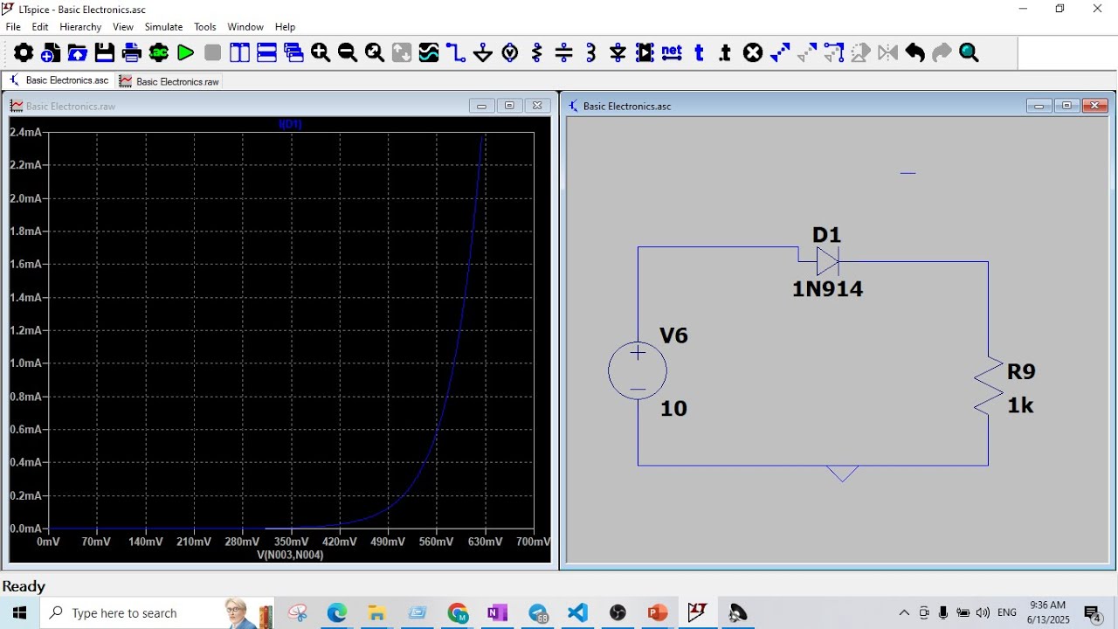This screenshot has width=1118, height=629.
Task: Select the R9 resistor symbol
Action: 989,385
